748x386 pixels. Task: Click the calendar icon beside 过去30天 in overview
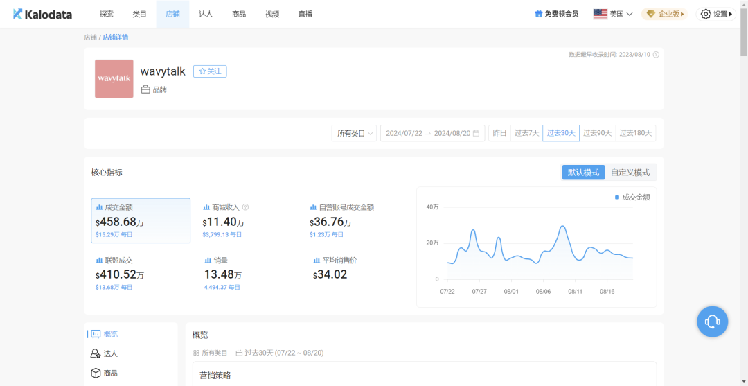[239, 353]
